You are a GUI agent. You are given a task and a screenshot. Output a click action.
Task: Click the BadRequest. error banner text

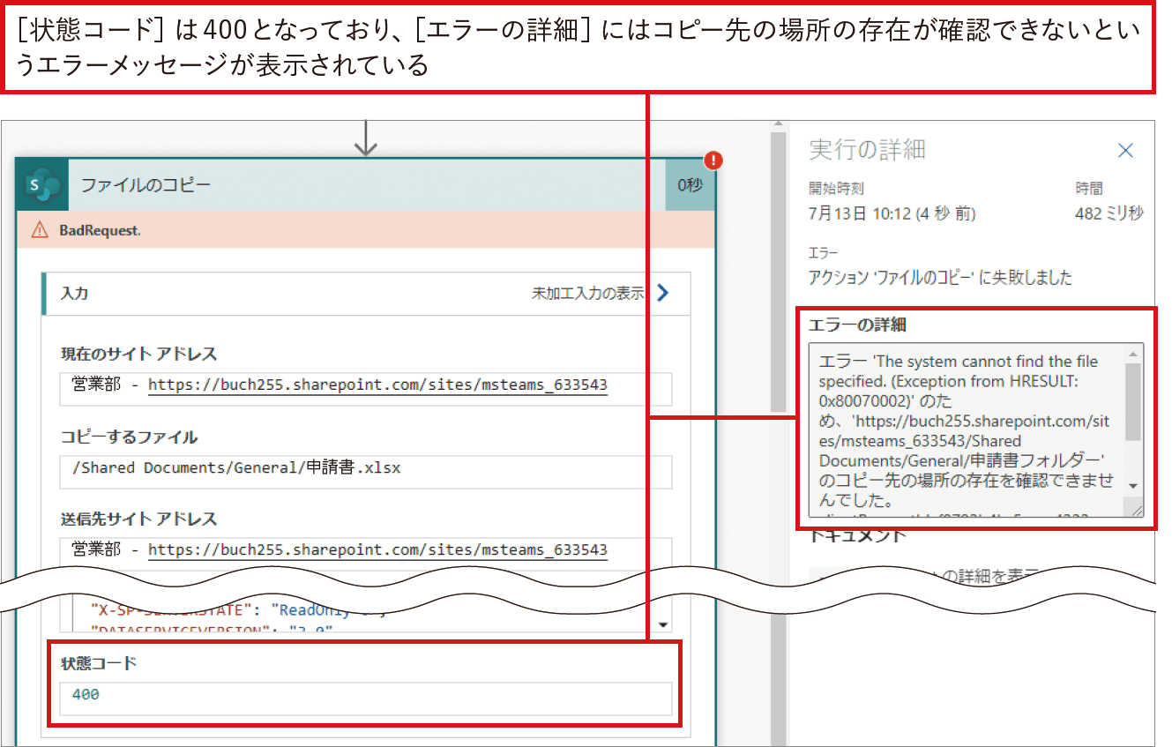pyautogui.click(x=100, y=230)
